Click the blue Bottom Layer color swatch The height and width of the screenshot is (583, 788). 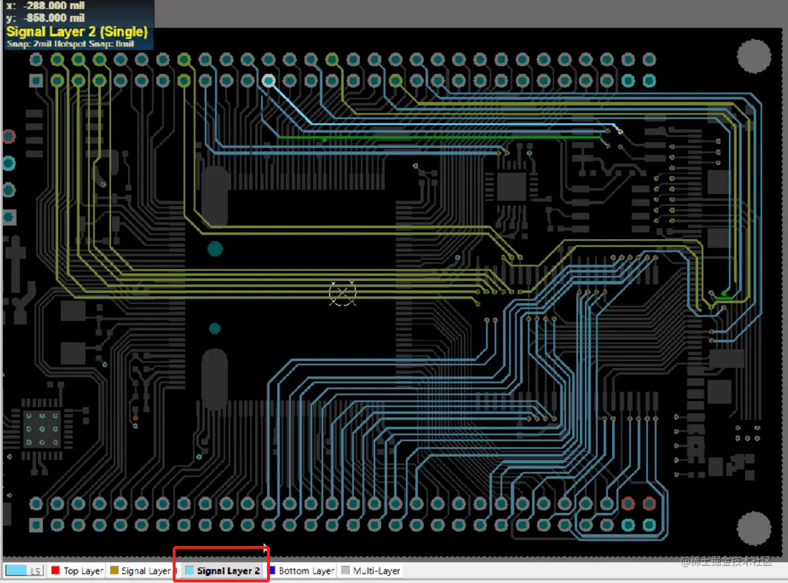pyautogui.click(x=272, y=570)
